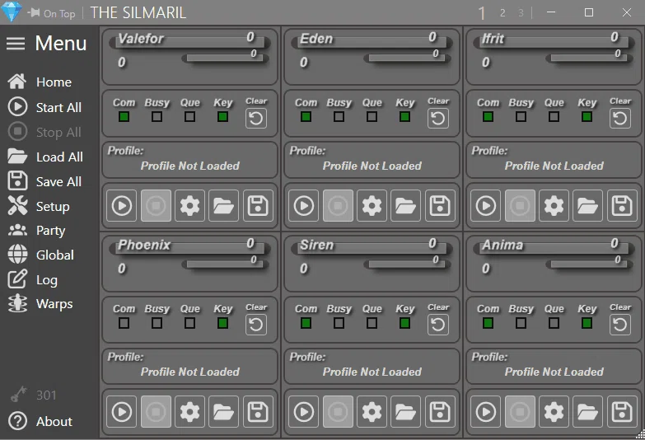Image resolution: width=645 pixels, height=440 pixels.
Task: Open settings gear for Eden
Action: pyautogui.click(x=372, y=205)
